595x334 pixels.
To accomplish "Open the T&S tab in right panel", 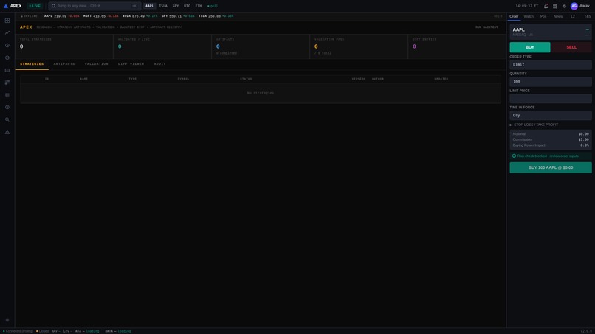I will coord(588,16).
